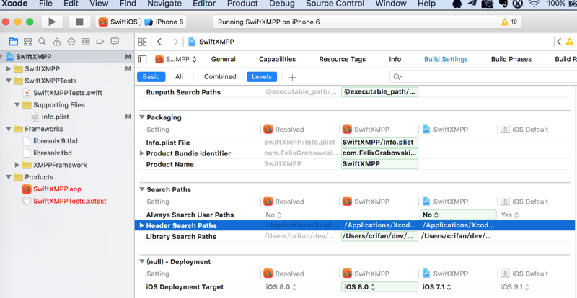Search build settings field
577x298 pixels.
(483, 77)
